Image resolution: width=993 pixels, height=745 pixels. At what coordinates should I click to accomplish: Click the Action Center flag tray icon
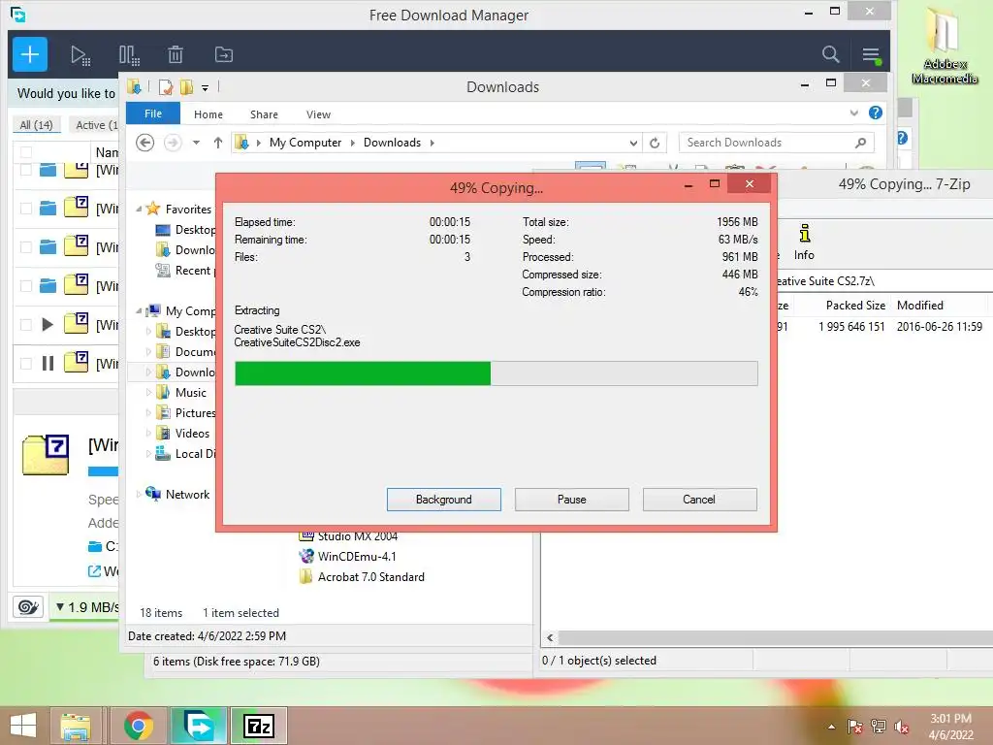tap(855, 727)
